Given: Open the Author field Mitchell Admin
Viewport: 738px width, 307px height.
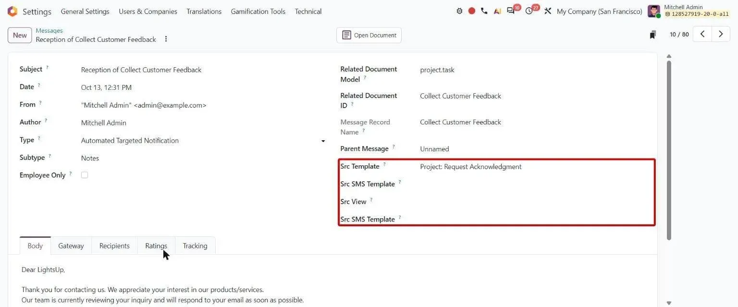Looking at the screenshot, I should (x=204, y=123).
